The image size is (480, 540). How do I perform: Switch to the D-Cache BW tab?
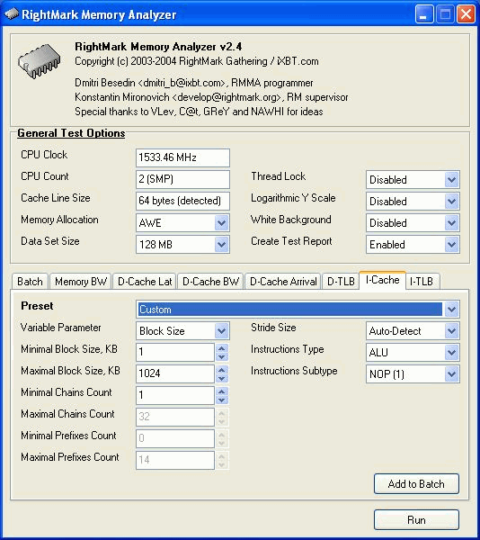point(210,282)
